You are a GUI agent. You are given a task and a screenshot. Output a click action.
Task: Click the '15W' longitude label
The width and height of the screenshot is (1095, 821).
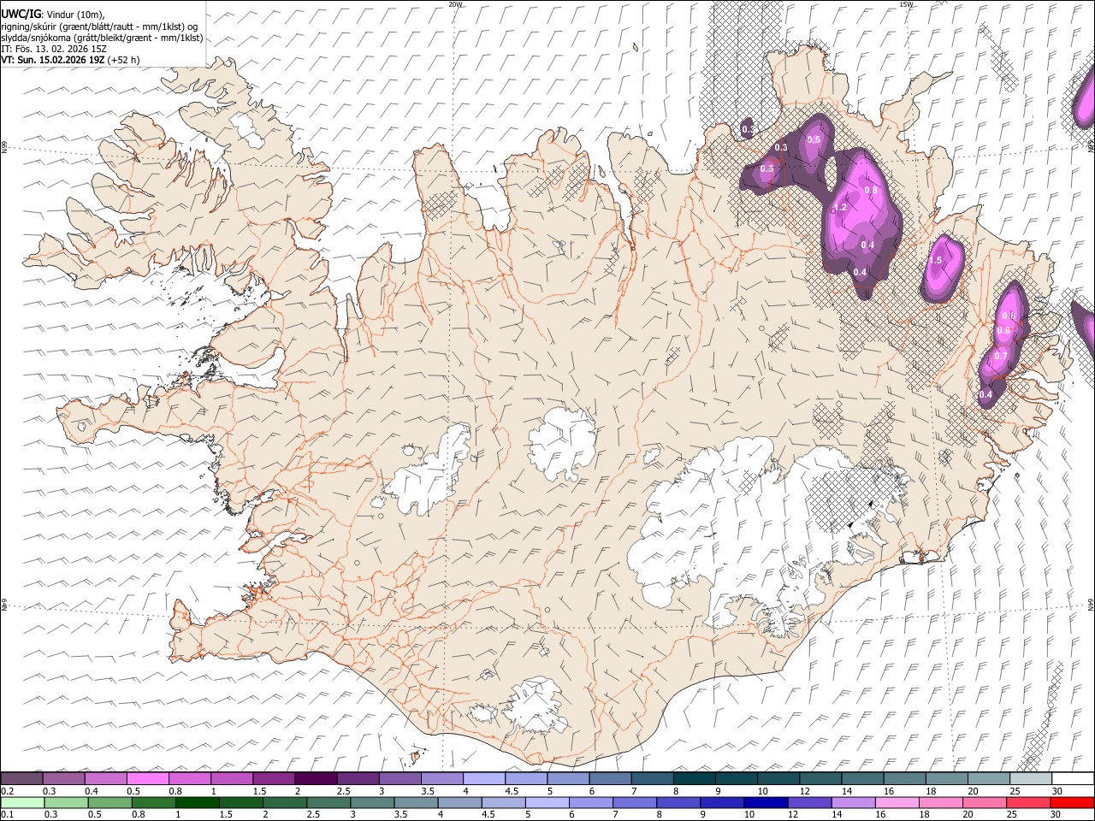pos(906,4)
